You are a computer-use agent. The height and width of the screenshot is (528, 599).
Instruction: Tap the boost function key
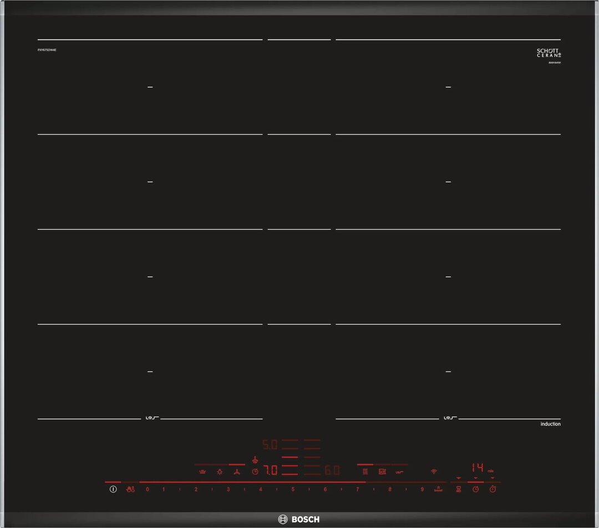click(438, 489)
